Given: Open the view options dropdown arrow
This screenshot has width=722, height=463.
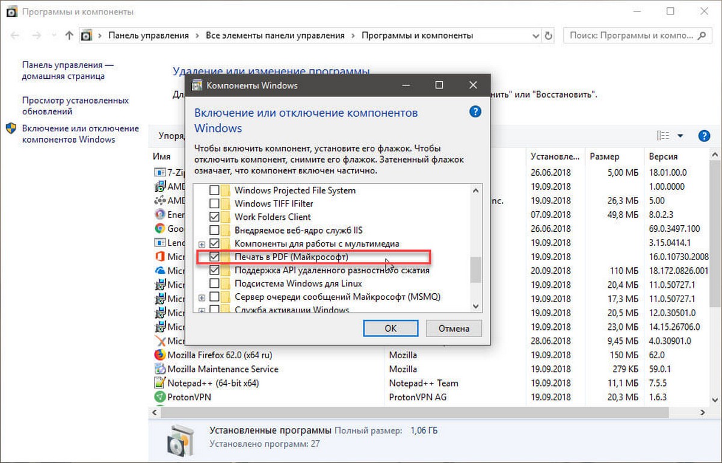Looking at the screenshot, I should click(680, 136).
